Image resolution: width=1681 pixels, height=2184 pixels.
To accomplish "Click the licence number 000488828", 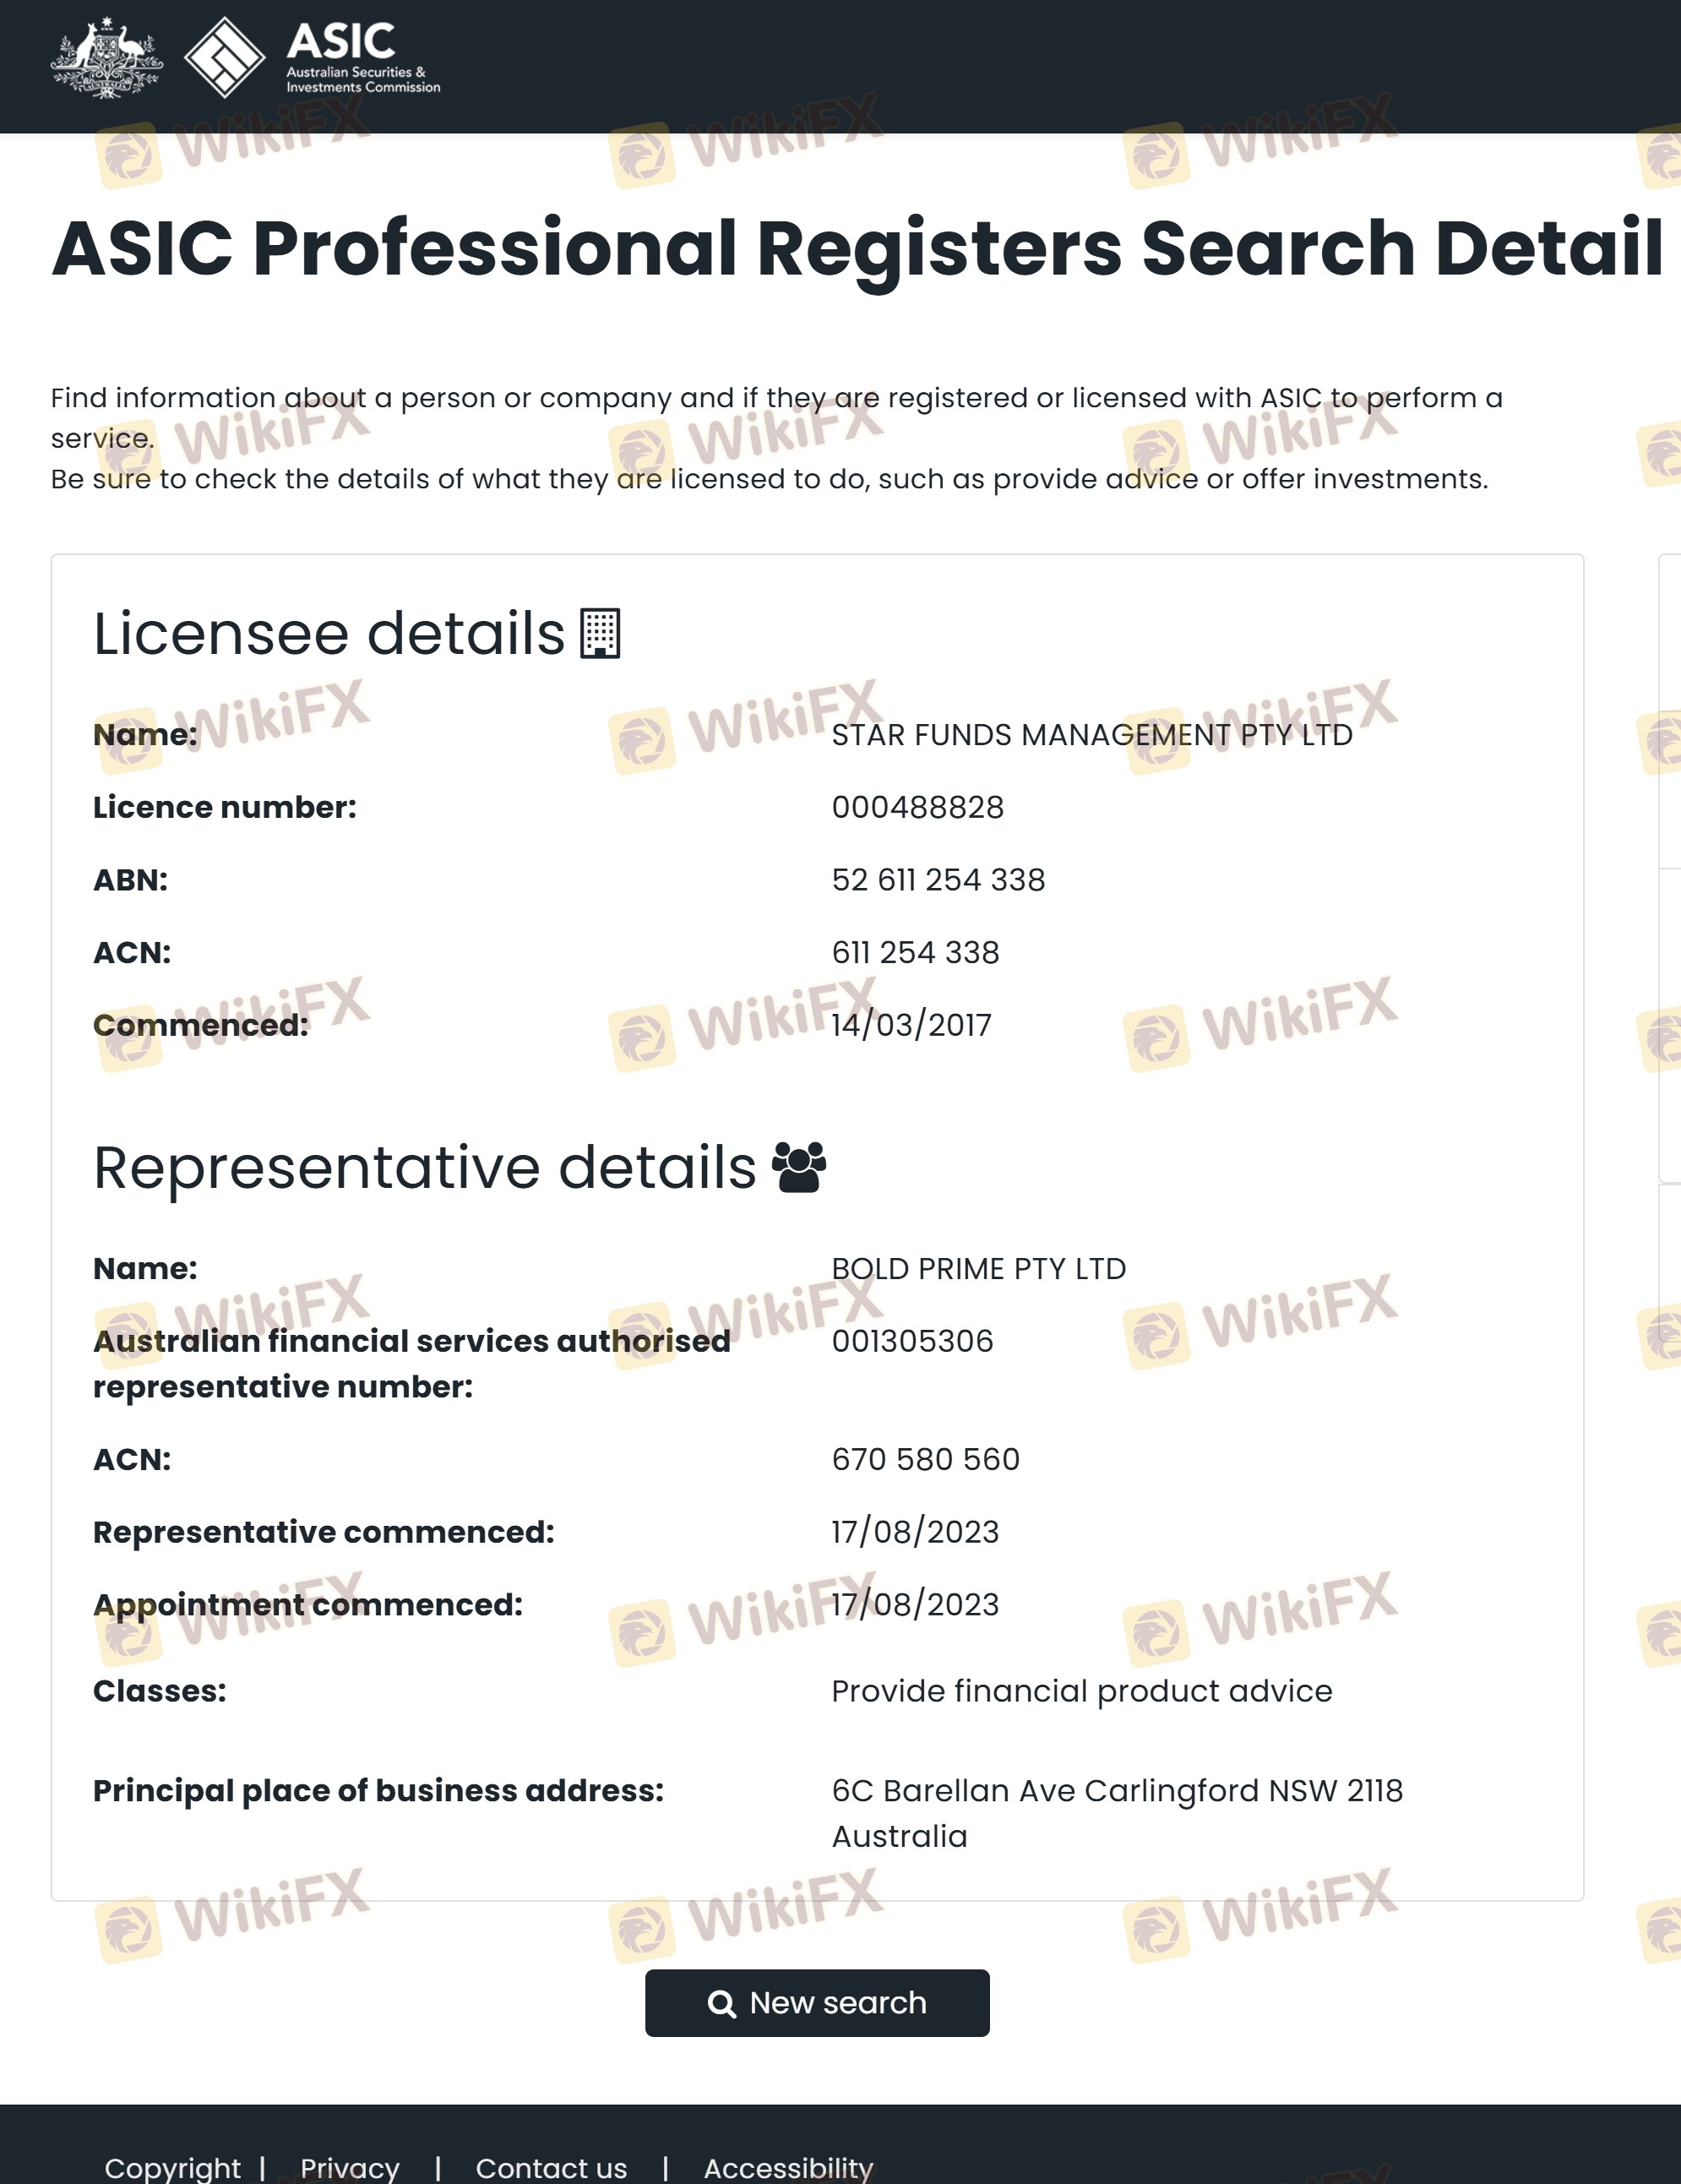I will 917,807.
